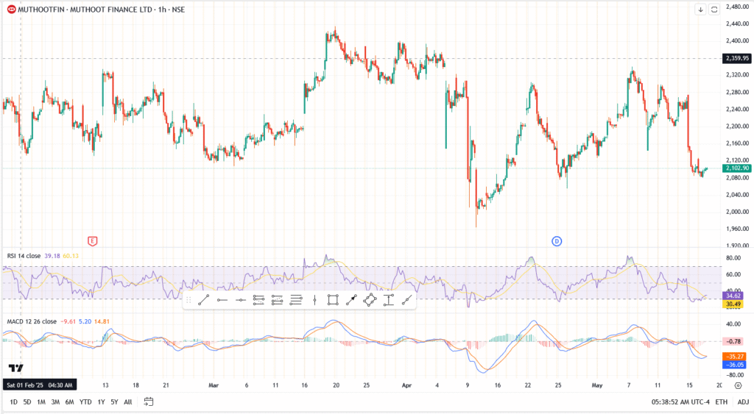This screenshot has width=754, height=414.
Task: Click the fullscreen frame button at top right
Action: point(713,10)
